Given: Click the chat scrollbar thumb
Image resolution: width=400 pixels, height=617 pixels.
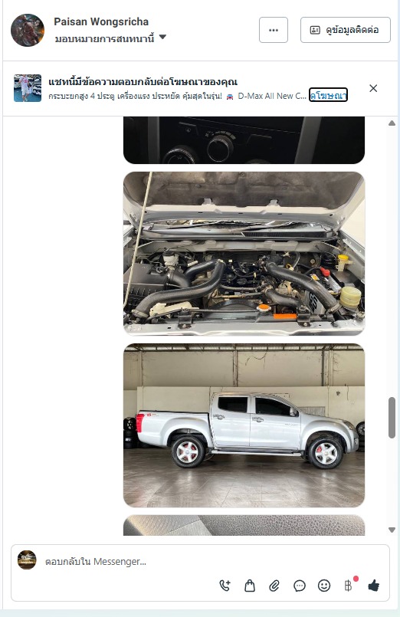Looking at the screenshot, I should (392, 418).
